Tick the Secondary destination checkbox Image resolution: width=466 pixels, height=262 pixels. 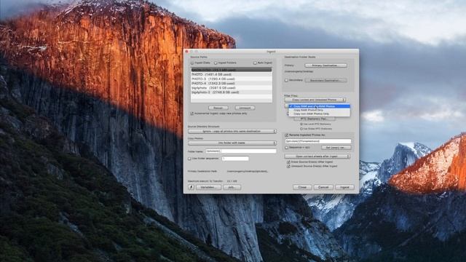(286, 80)
